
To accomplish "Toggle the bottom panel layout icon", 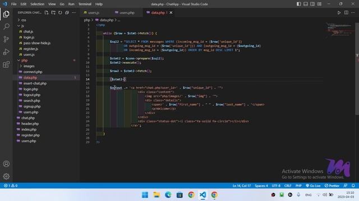I will (x=305, y=4).
